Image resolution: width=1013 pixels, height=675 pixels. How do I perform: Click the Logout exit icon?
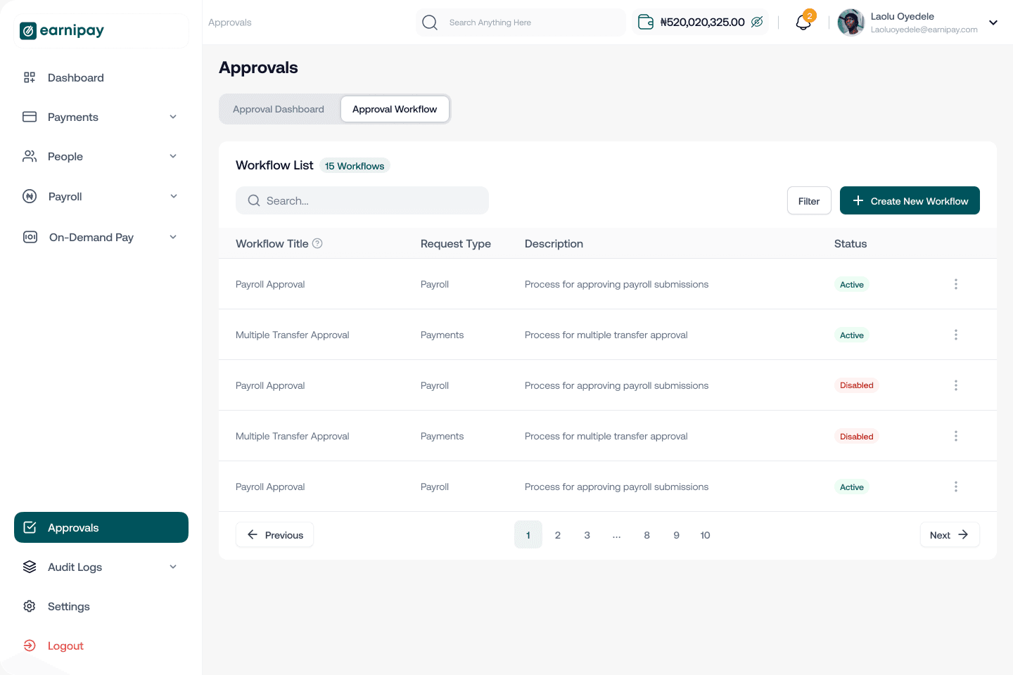30,645
